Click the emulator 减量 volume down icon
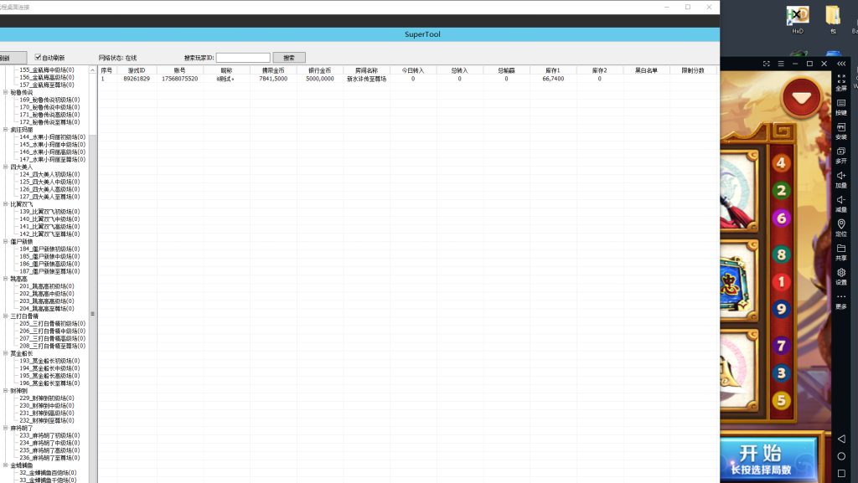This screenshot has width=858, height=483. click(x=841, y=199)
